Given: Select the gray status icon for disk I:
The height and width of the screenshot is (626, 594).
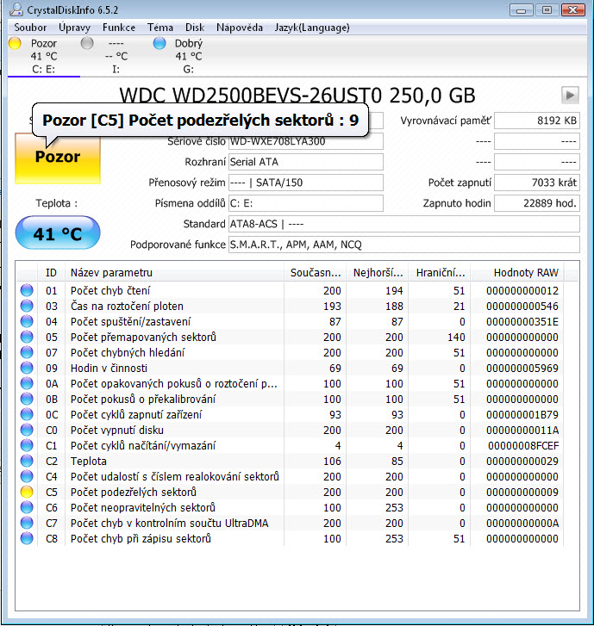Looking at the screenshot, I should 86,43.
